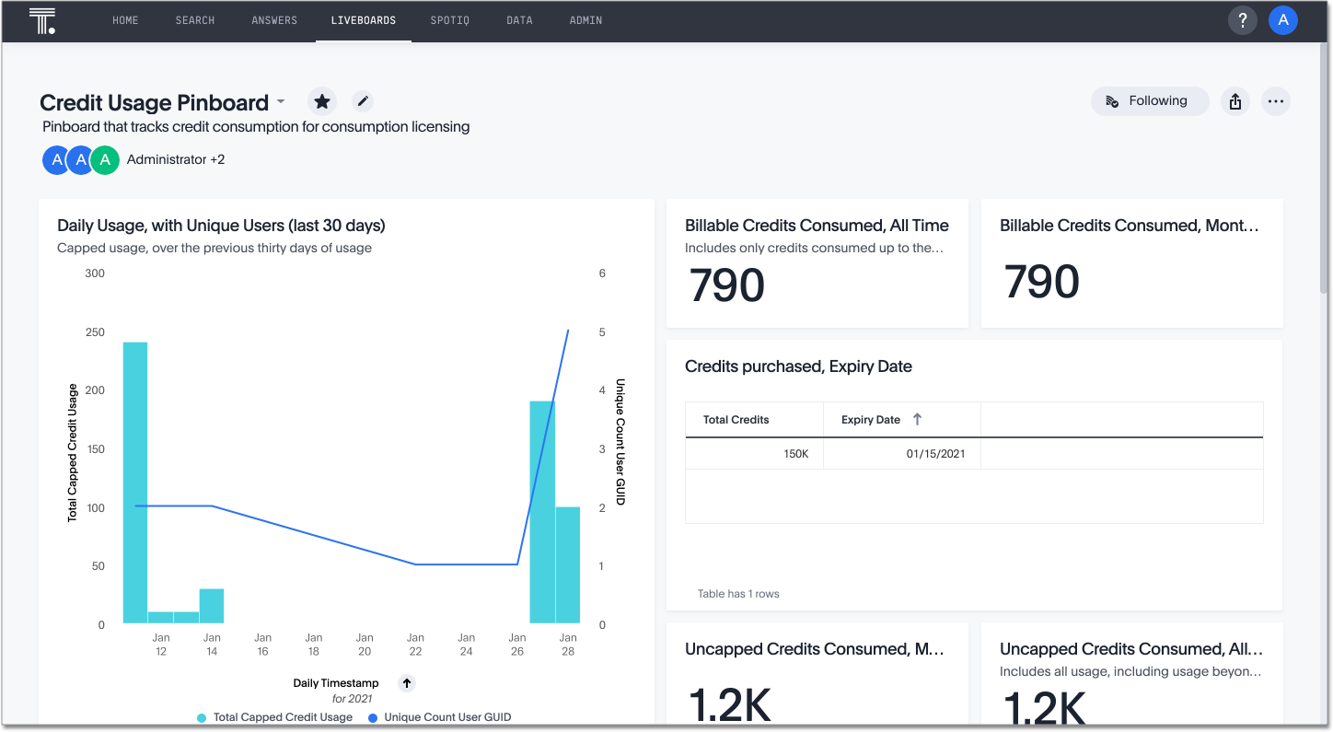This screenshot has width=1333, height=732.
Task: Open the more options ellipsis menu
Action: point(1276,101)
